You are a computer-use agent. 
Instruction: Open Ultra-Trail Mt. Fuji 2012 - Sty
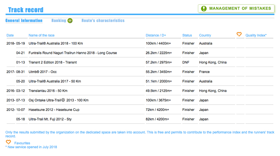coord(50,119)
